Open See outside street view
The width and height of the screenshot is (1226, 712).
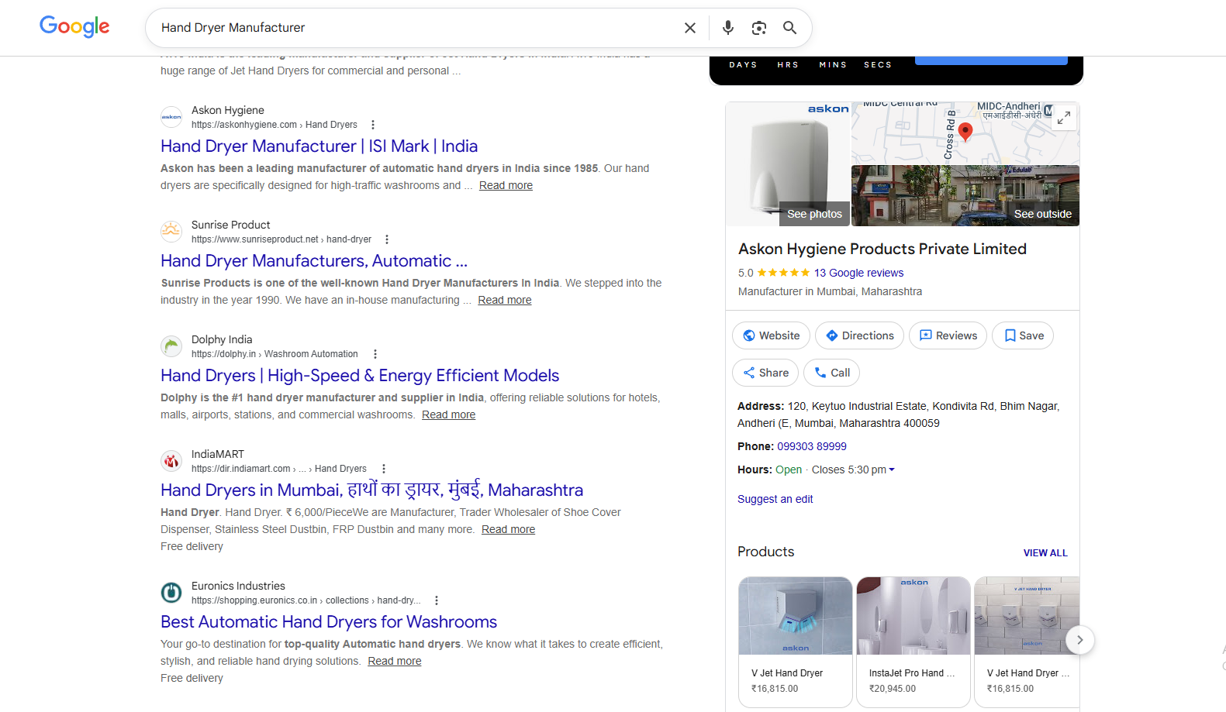tap(965, 196)
